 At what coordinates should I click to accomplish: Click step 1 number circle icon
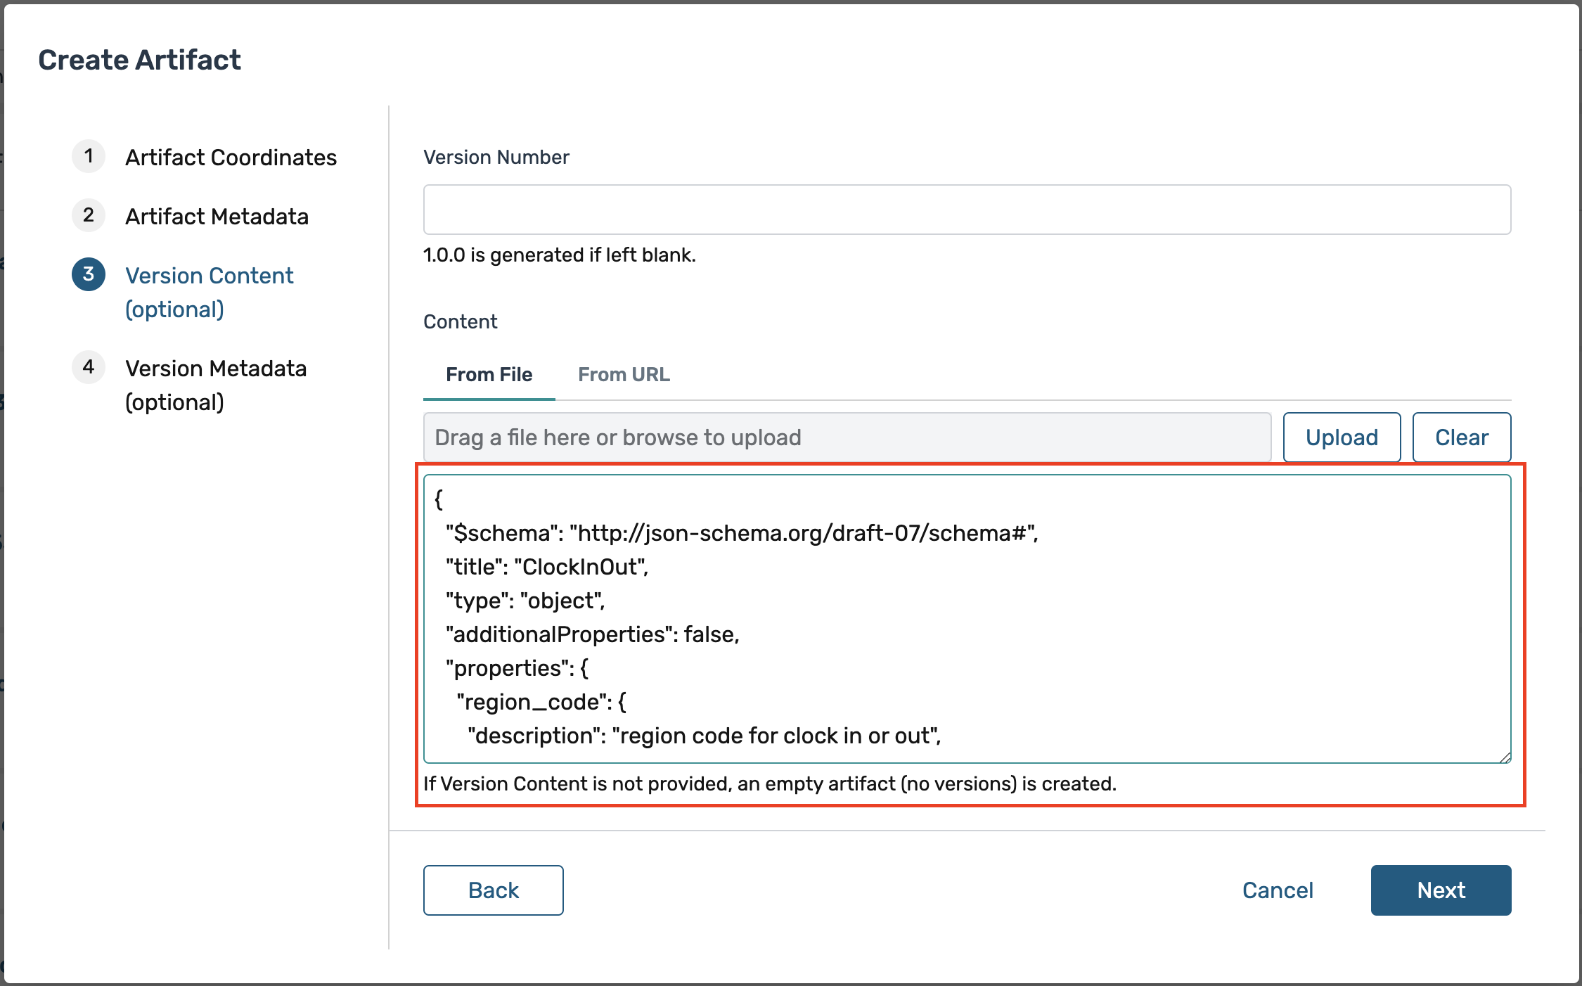pos(89,156)
